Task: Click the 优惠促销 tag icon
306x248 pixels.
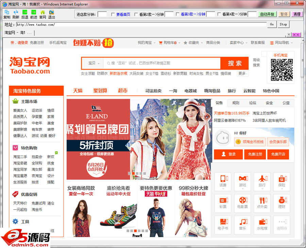Action: click(15, 194)
